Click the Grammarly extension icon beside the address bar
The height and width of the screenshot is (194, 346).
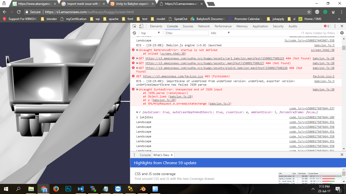click(325, 12)
